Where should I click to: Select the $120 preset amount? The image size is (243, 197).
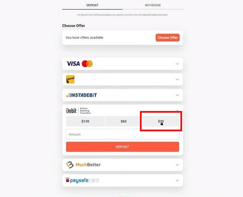(x=85, y=121)
